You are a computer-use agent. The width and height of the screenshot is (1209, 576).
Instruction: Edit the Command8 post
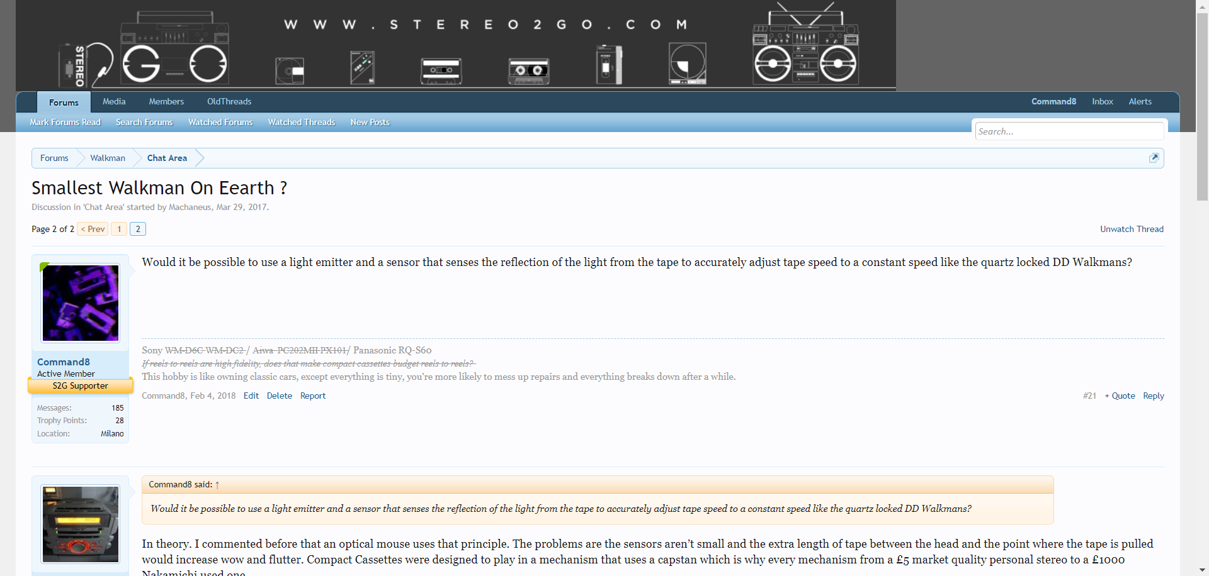point(251,396)
